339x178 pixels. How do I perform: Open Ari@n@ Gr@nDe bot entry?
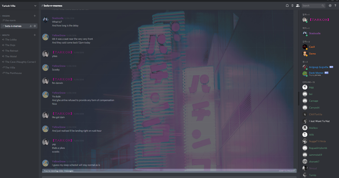(319, 67)
